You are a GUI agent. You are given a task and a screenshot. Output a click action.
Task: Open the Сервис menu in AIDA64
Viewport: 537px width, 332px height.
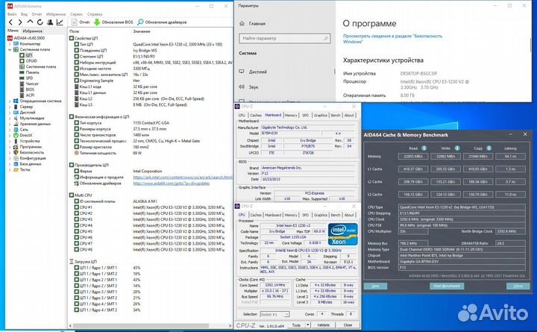tap(77, 14)
